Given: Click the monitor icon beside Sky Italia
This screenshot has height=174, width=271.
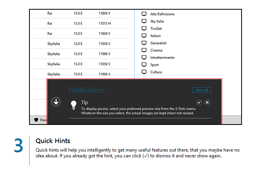Looking at the screenshot, I should pos(144,21).
